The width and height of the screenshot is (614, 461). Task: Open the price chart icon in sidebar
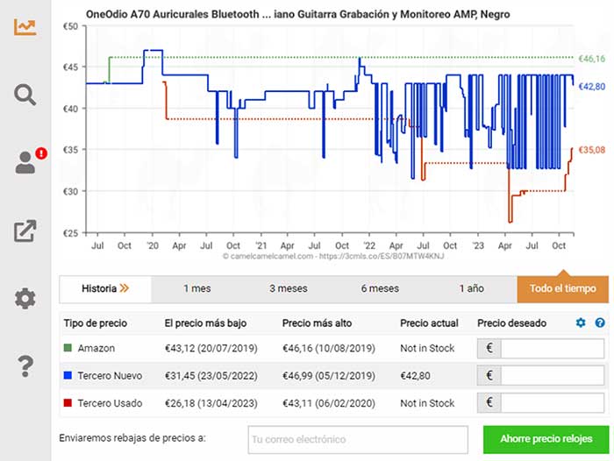coord(25,25)
